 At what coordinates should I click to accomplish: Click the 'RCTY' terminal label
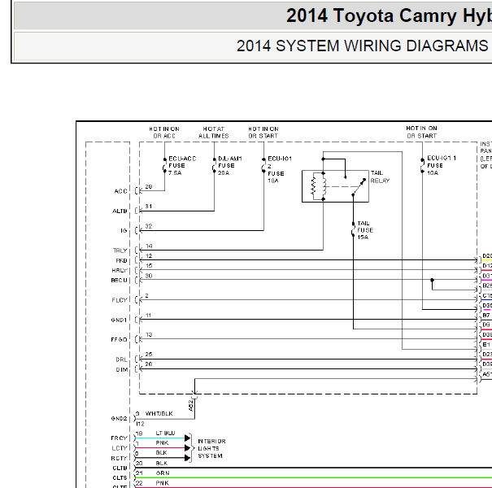coord(119,458)
